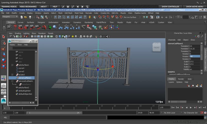Viewport: 207px width, 124px height.
Task: Click the ABOUT button
Action: (x=43, y=6)
